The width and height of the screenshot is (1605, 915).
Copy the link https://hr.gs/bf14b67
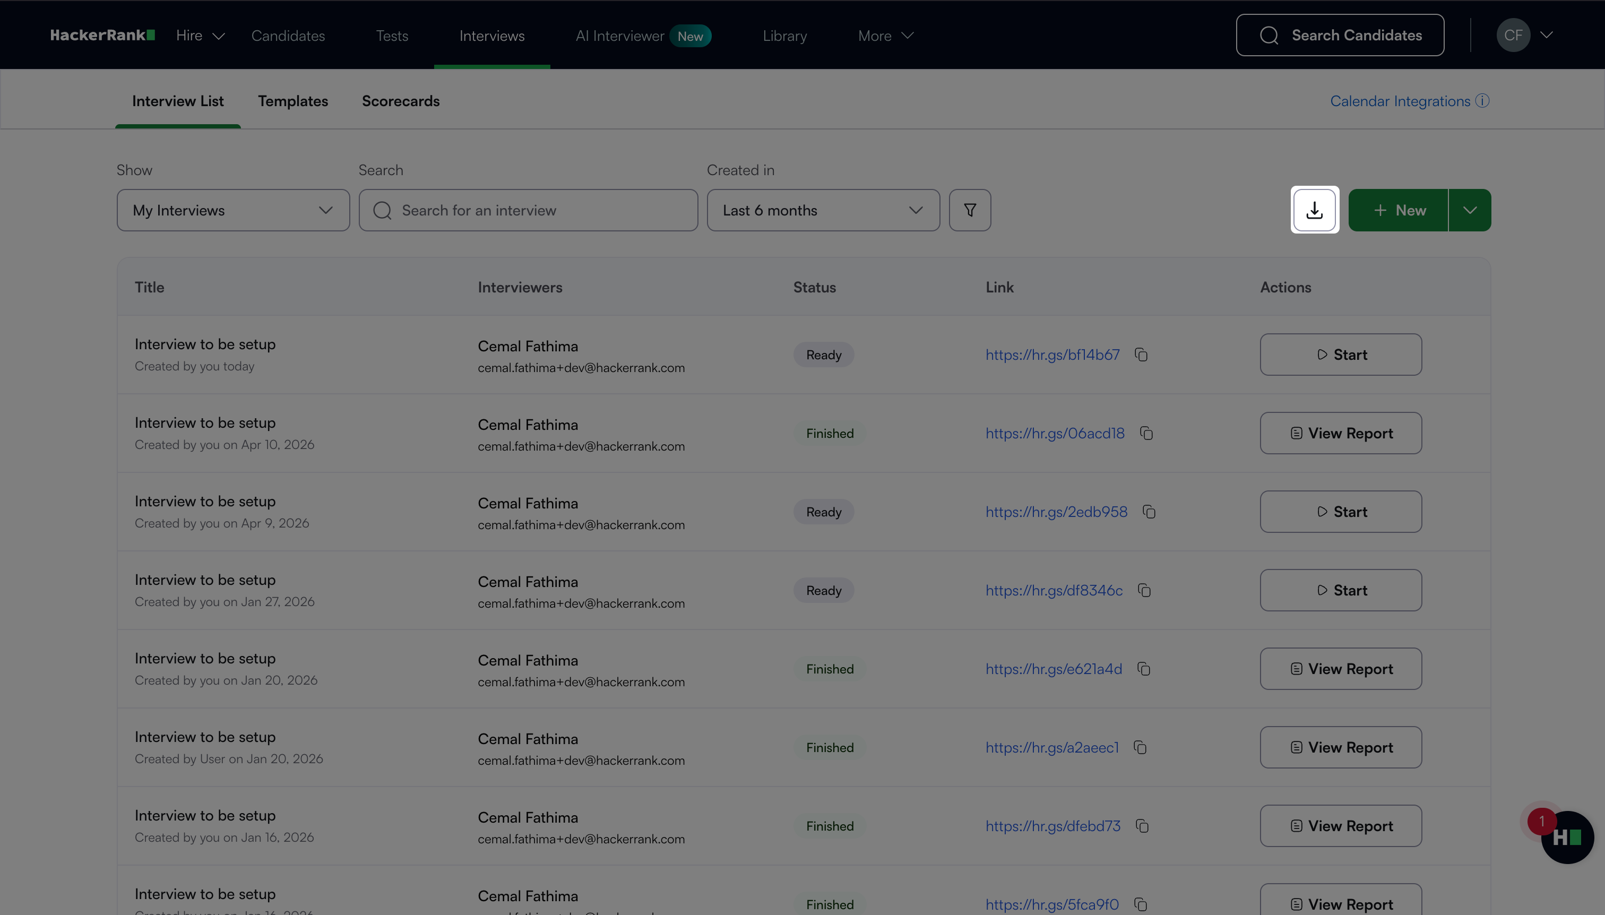tap(1141, 355)
